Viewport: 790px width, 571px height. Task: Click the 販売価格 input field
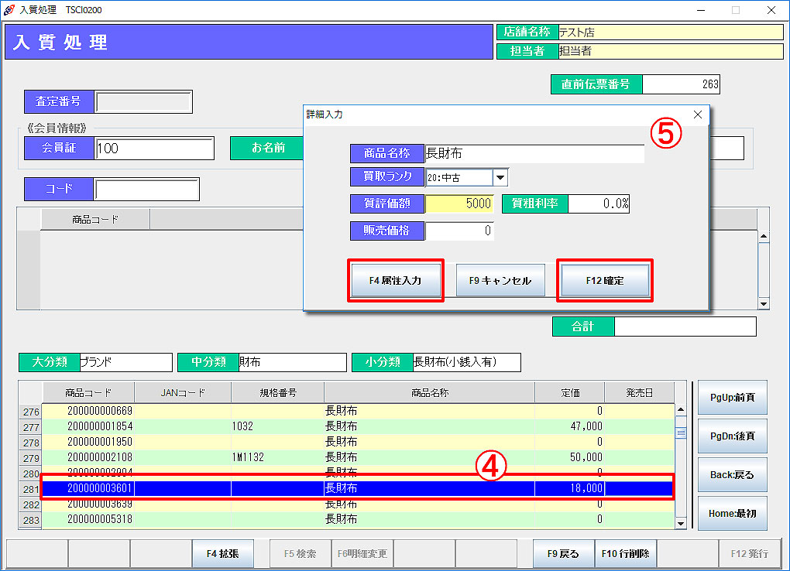click(x=459, y=231)
